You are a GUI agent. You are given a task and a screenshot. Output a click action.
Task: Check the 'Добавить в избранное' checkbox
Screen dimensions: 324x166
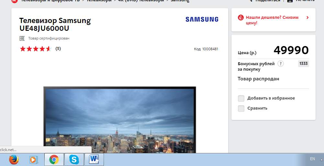click(241, 98)
